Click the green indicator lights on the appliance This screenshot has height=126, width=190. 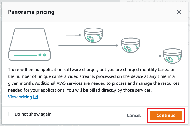click(x=42, y=55)
